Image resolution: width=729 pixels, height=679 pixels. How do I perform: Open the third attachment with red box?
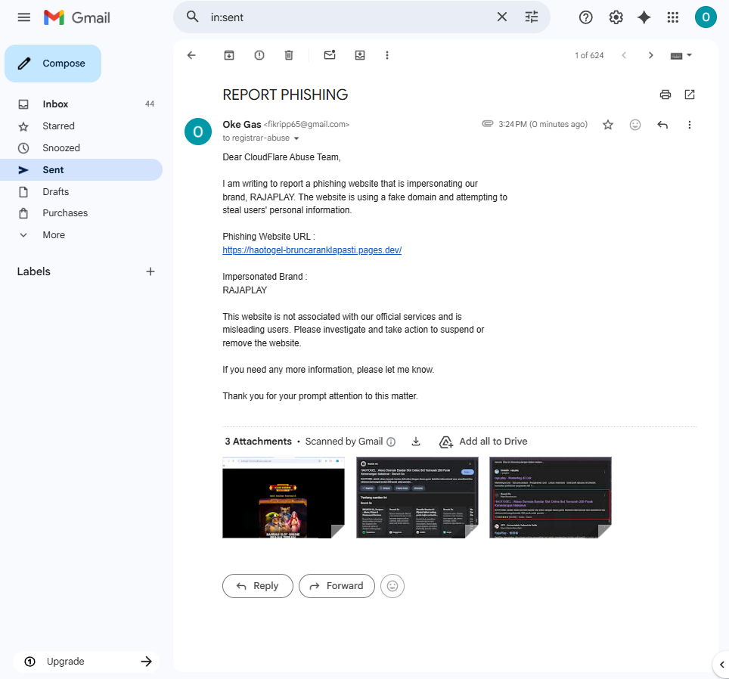551,498
